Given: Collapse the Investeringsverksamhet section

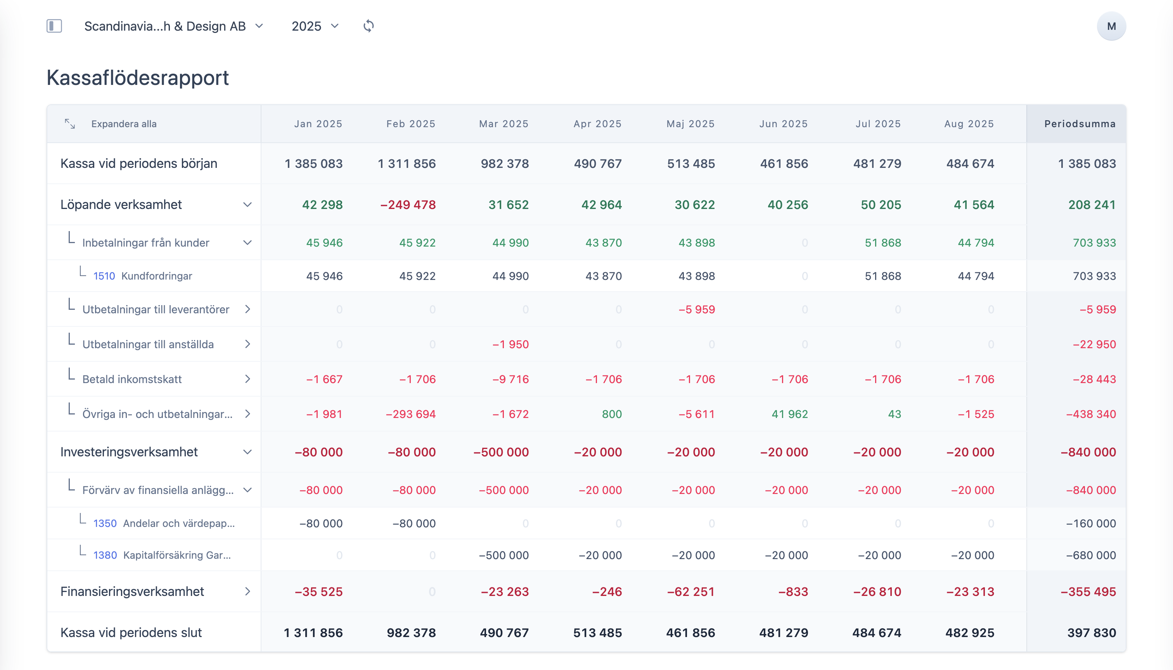Looking at the screenshot, I should coord(247,452).
